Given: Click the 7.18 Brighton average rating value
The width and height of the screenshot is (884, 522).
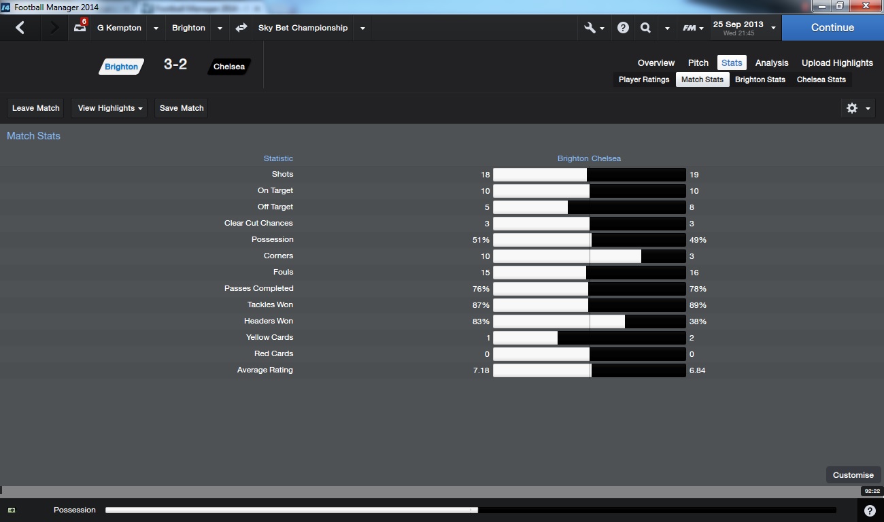Looking at the screenshot, I should tap(481, 370).
